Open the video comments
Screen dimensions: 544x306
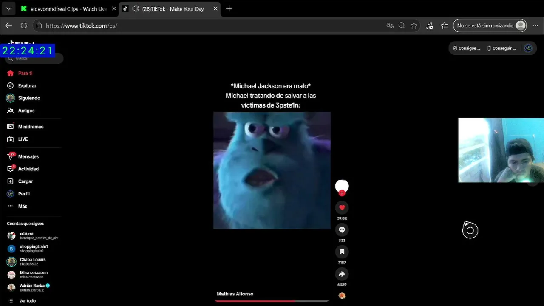coord(342,229)
